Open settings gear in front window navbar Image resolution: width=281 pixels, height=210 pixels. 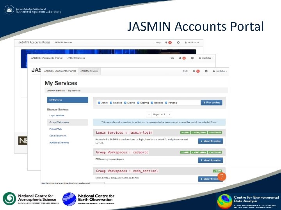pos(206,71)
